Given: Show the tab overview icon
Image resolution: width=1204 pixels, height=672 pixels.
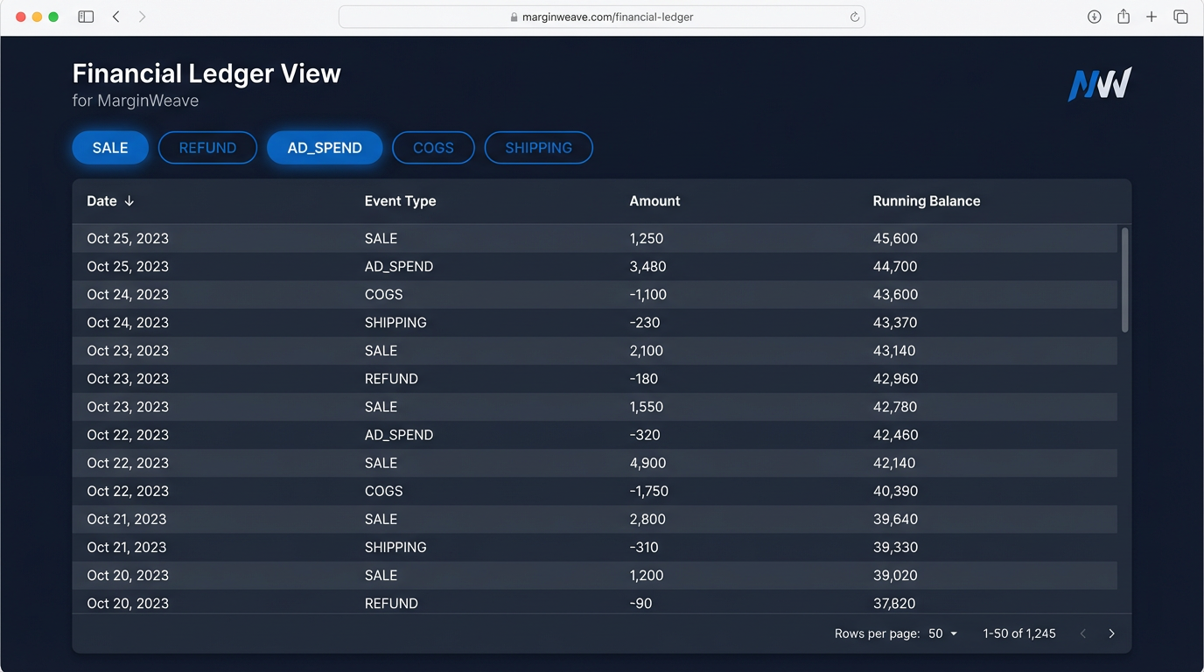Looking at the screenshot, I should pyautogui.click(x=1179, y=16).
